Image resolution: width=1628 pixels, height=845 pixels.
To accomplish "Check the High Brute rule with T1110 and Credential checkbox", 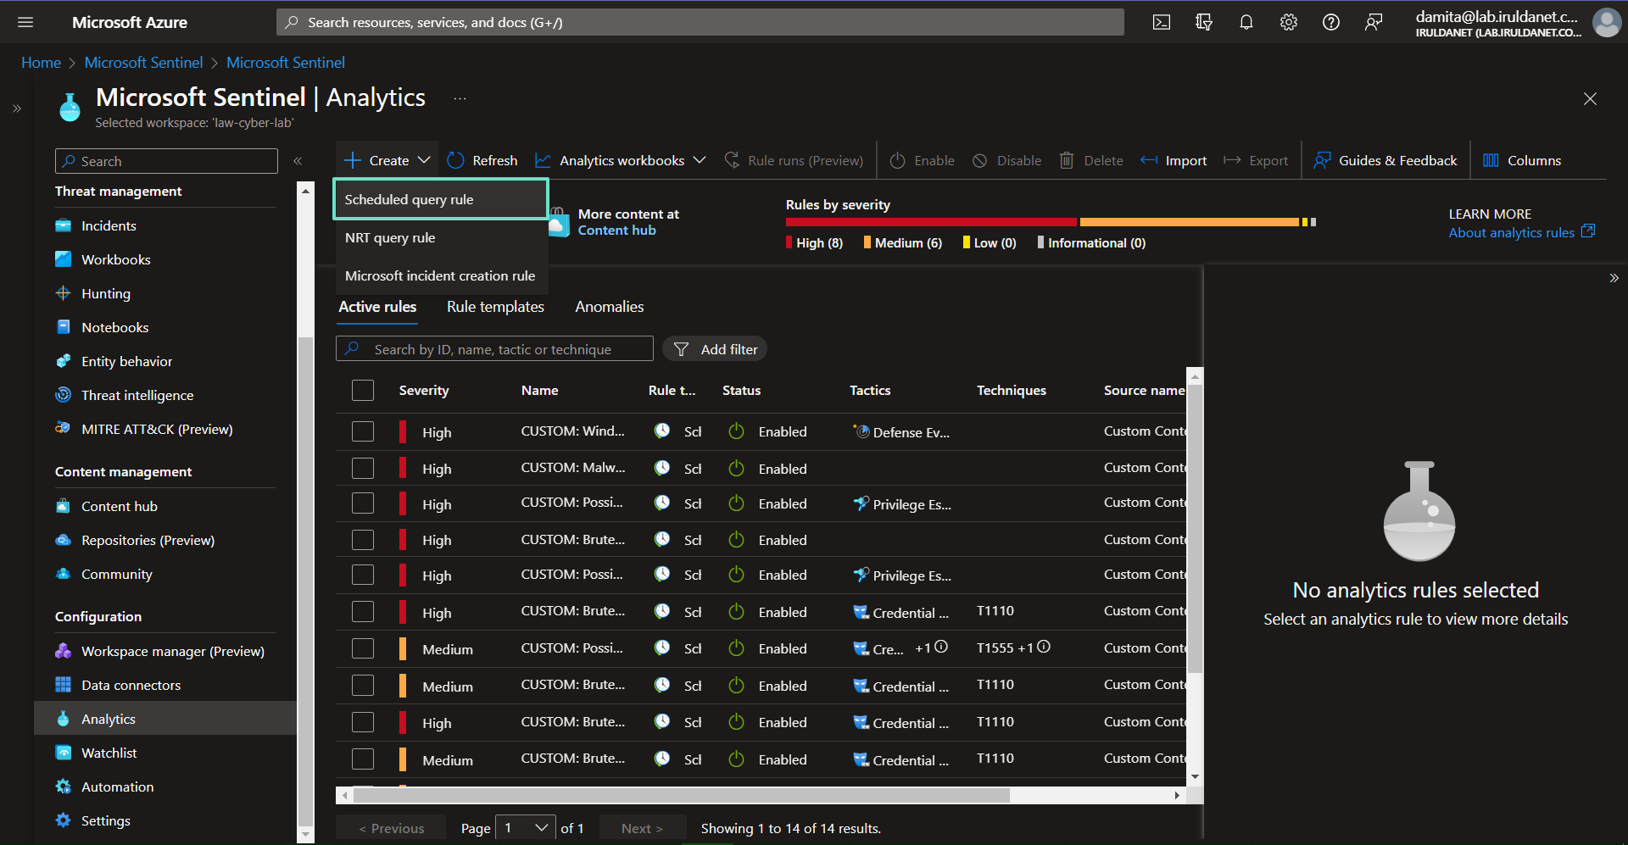I will click(363, 612).
